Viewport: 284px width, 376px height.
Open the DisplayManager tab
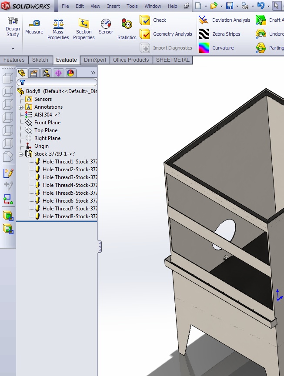pos(70,73)
